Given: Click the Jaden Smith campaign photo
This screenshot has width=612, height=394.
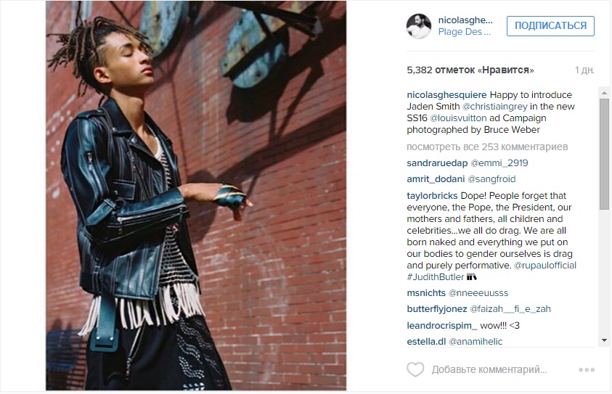Looking at the screenshot, I should click(196, 195).
